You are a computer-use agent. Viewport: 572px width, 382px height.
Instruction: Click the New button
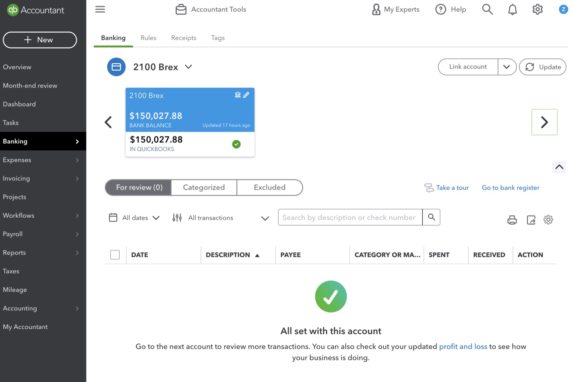click(x=40, y=40)
